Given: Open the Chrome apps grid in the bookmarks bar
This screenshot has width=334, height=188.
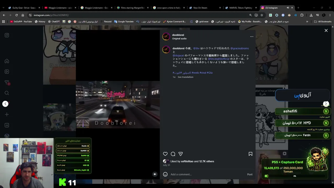Looking at the screenshot, I should pos(3,22).
